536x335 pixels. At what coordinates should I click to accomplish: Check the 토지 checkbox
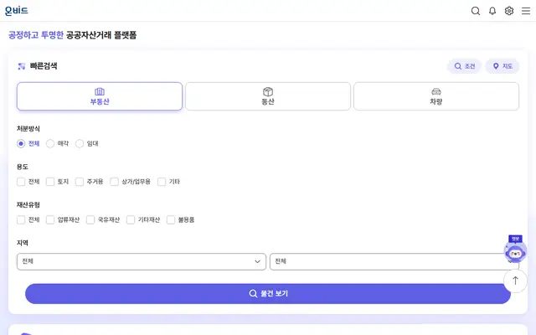coord(50,182)
